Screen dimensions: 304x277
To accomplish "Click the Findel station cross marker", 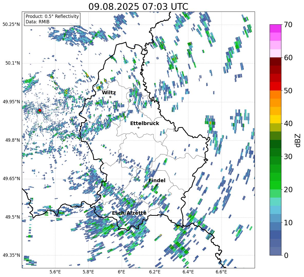I will click(x=157, y=185).
